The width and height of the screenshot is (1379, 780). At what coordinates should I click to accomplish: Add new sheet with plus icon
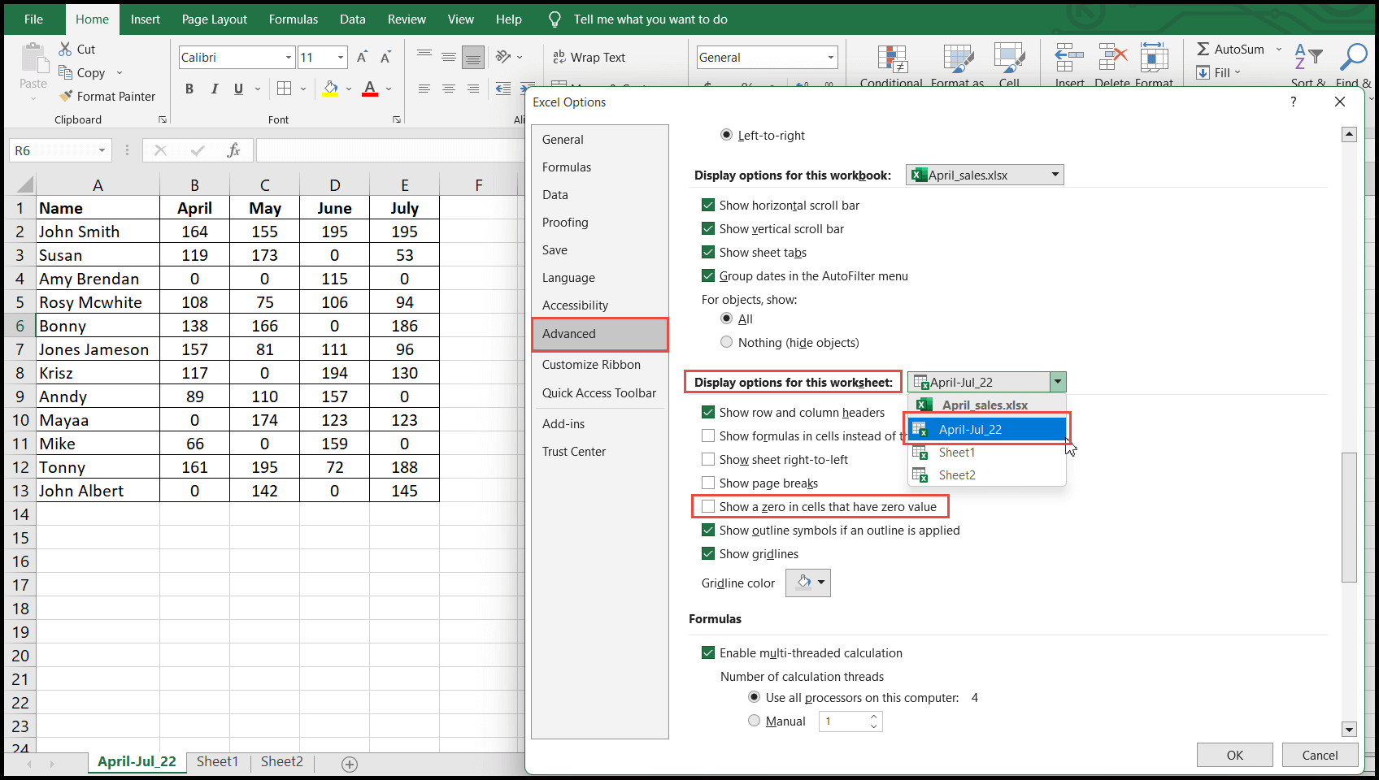pos(350,764)
